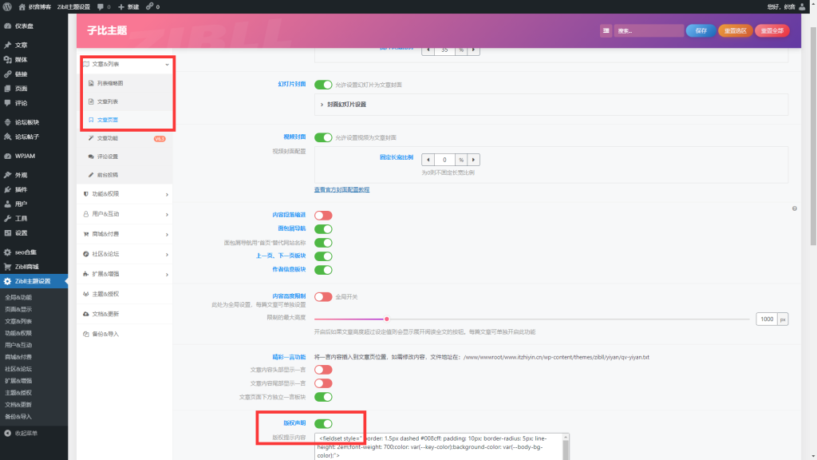Toggle the 上一页、下一页板块 switch
Image resolution: width=817 pixels, height=460 pixels.
[x=323, y=256]
